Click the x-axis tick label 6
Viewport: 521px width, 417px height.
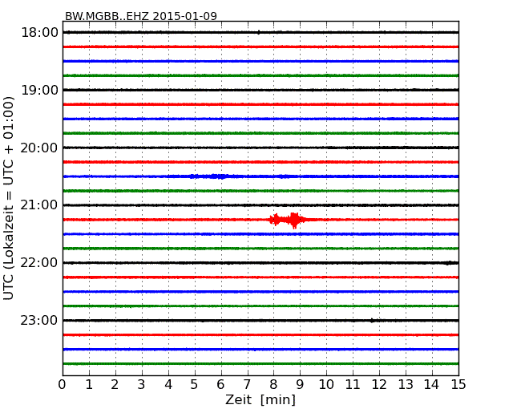(220, 385)
